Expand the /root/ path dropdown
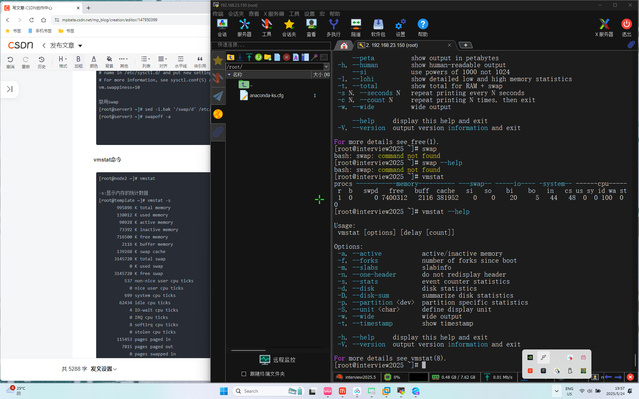 (326, 66)
